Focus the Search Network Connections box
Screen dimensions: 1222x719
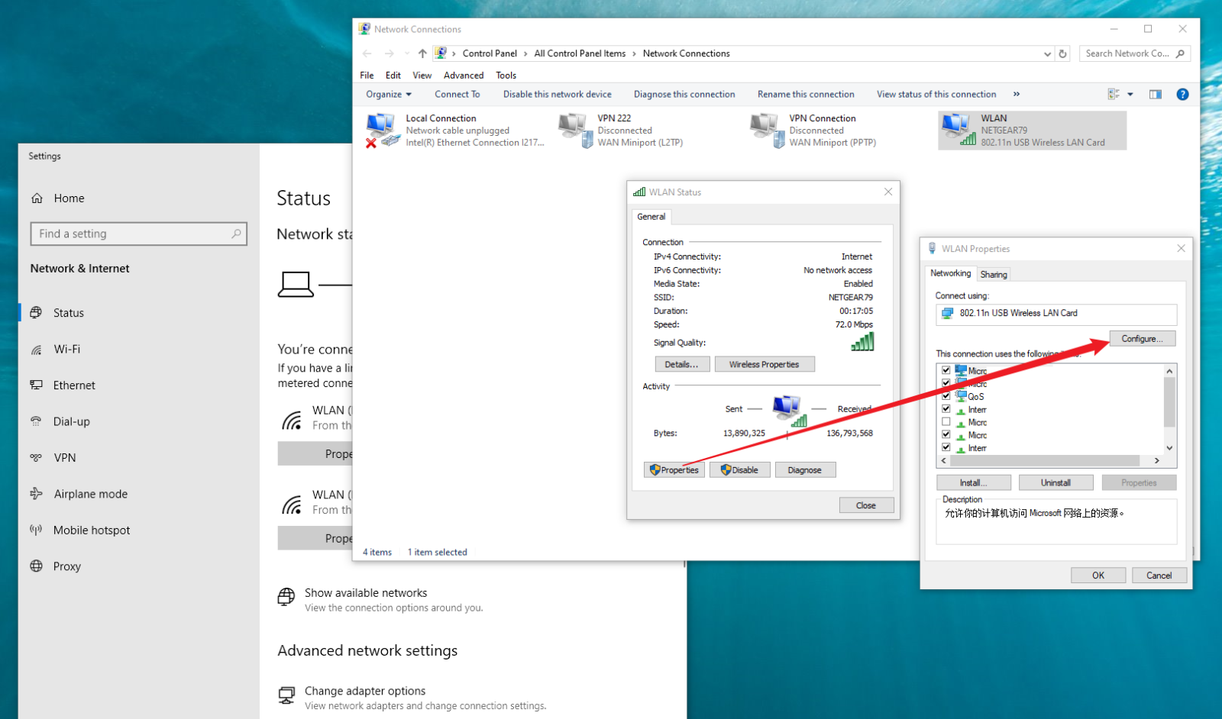(1135, 53)
